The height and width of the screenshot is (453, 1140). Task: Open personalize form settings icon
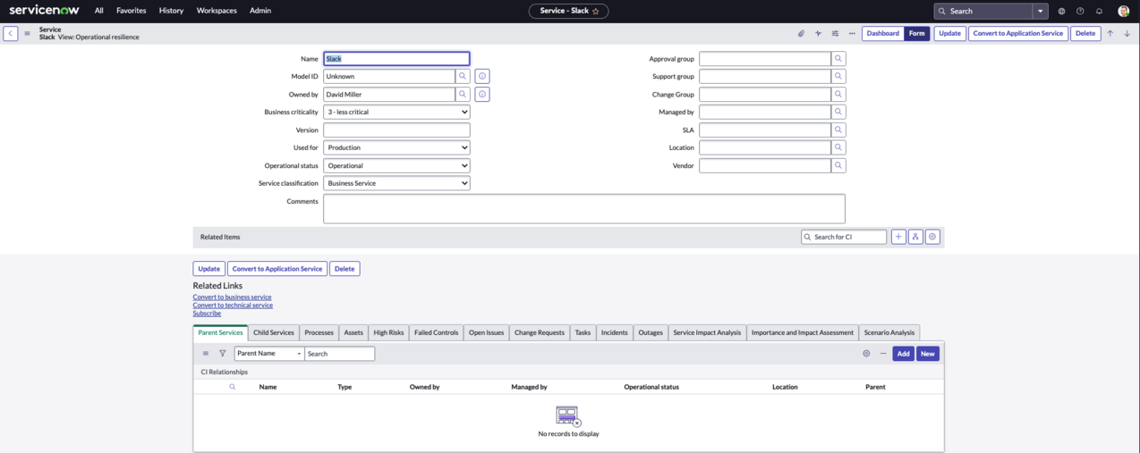[x=835, y=33]
